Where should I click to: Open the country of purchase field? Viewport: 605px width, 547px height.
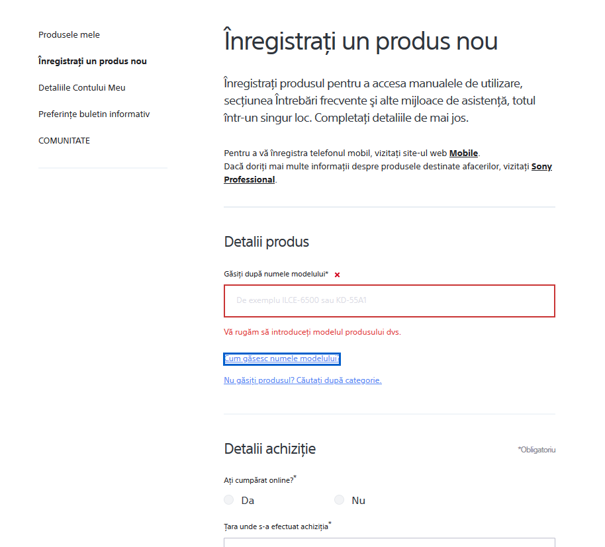point(389,542)
